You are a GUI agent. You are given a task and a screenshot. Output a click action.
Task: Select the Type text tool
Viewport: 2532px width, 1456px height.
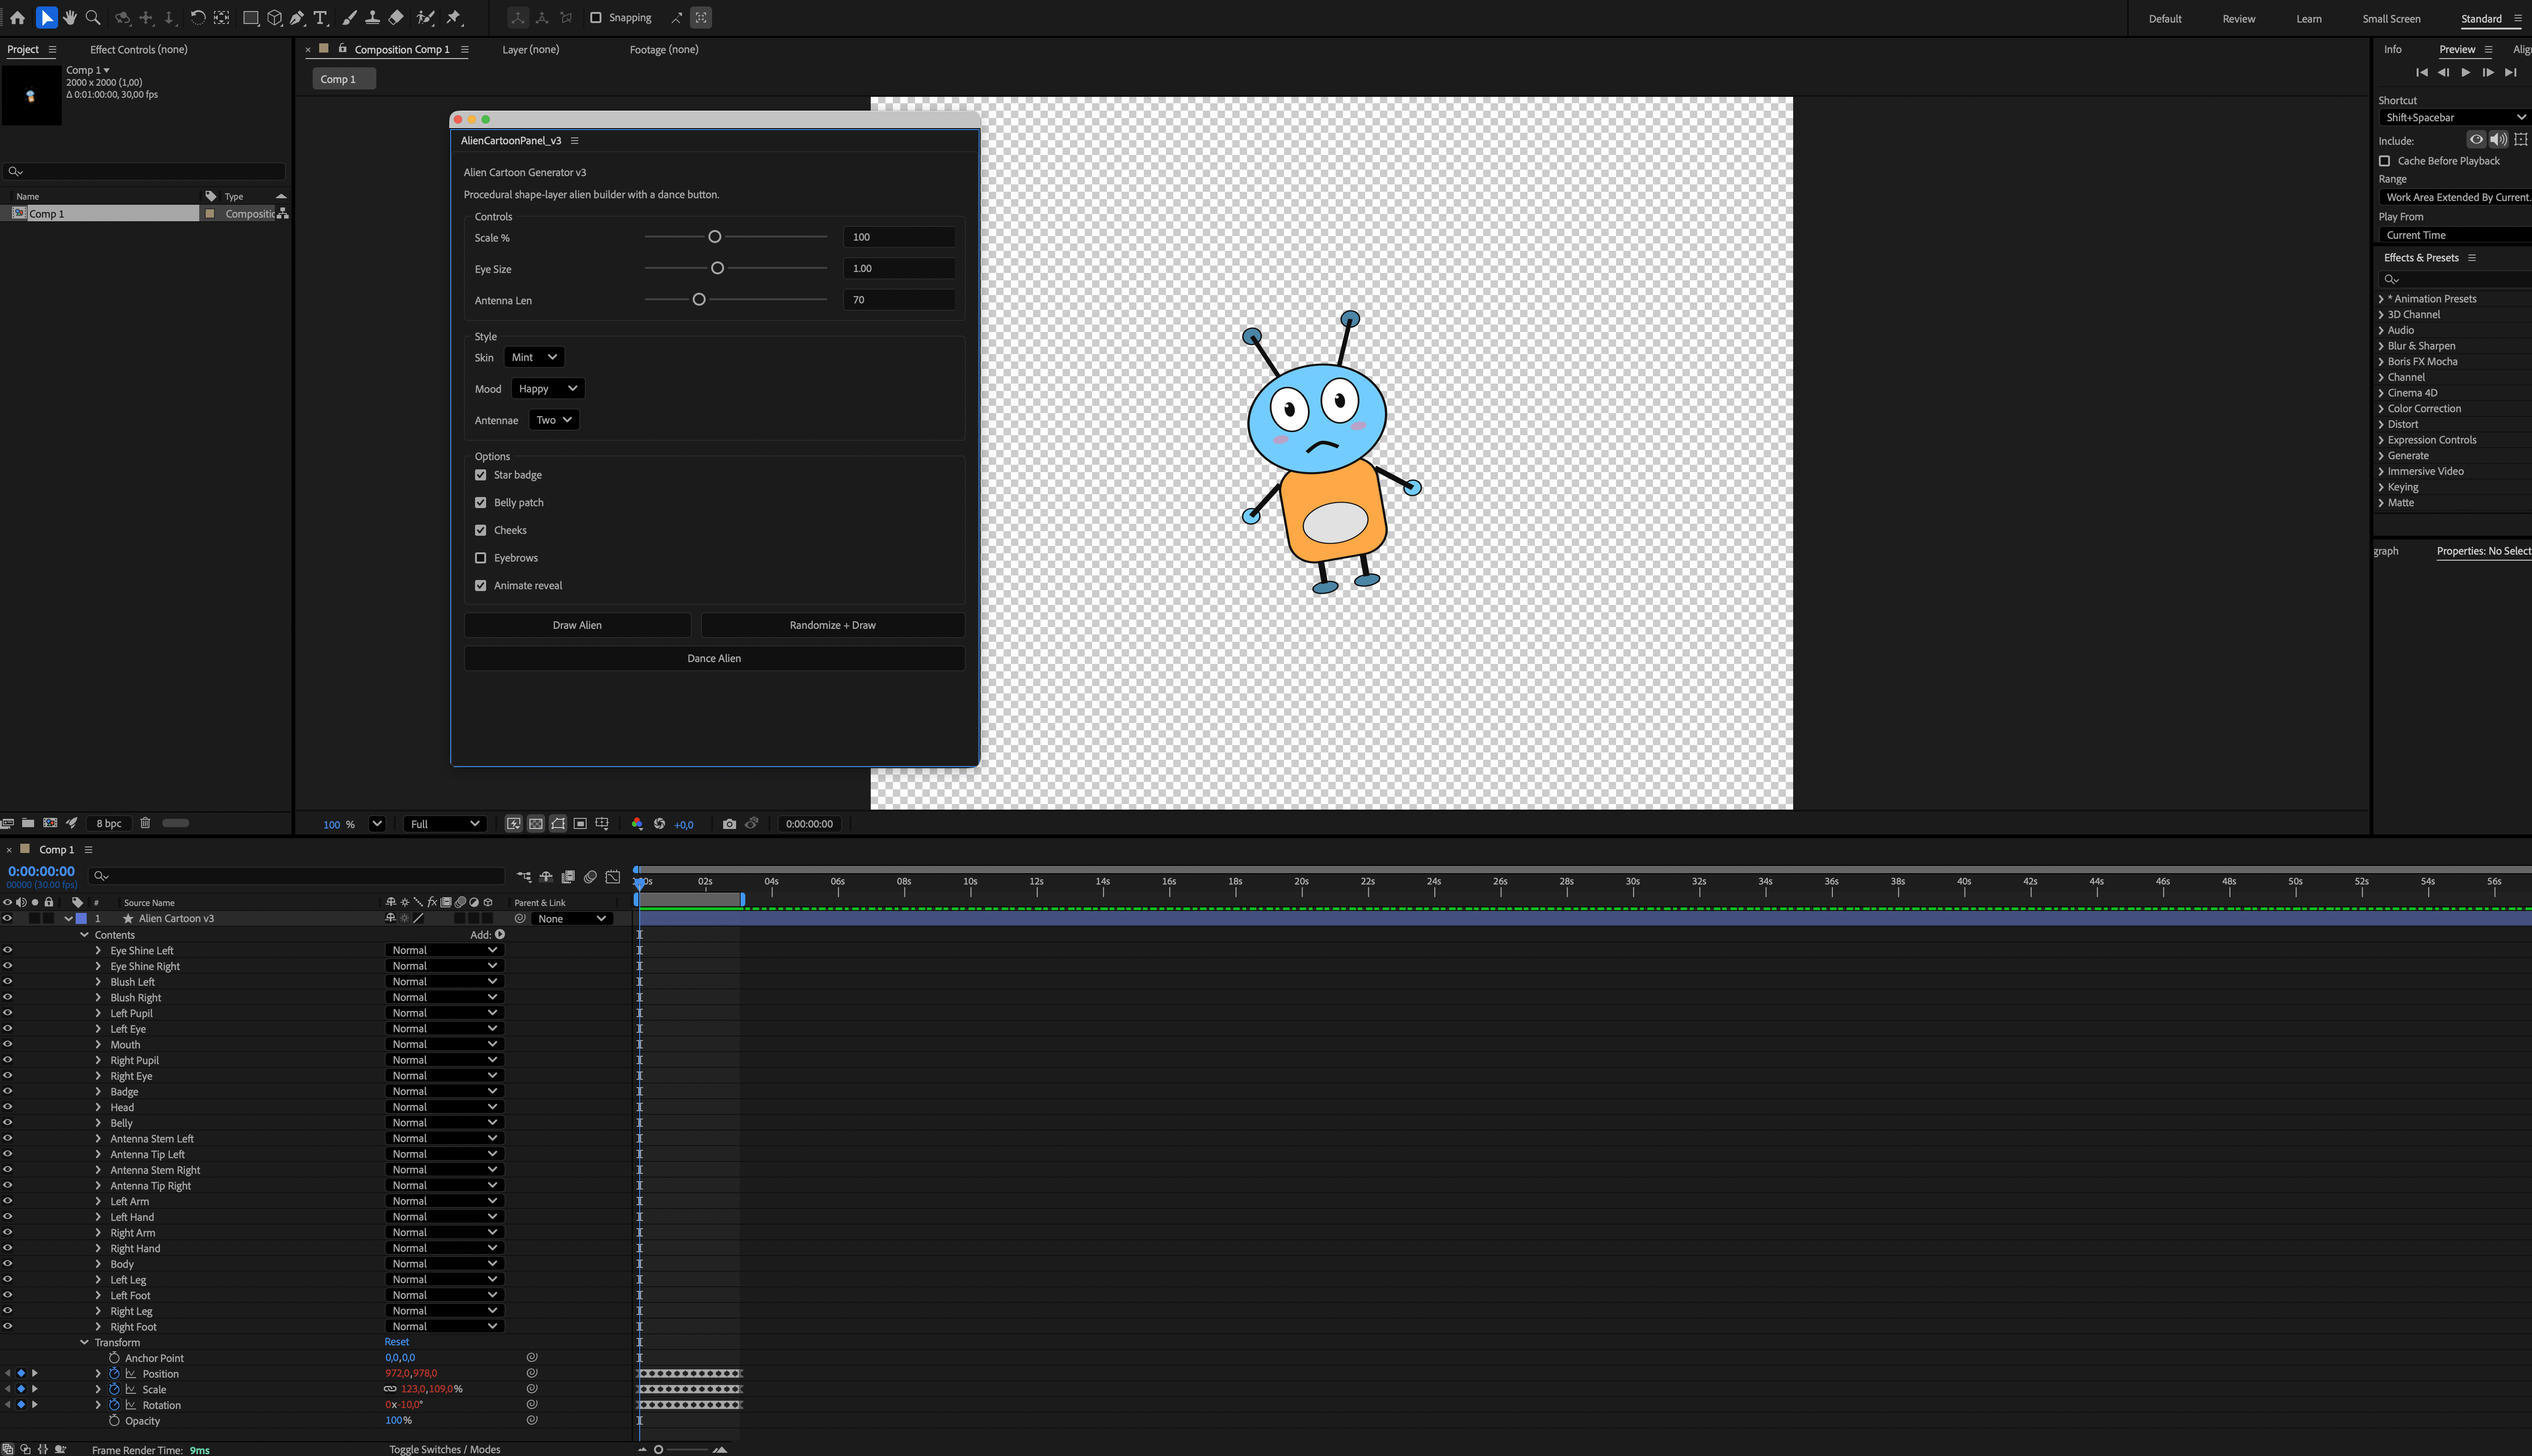[x=320, y=17]
